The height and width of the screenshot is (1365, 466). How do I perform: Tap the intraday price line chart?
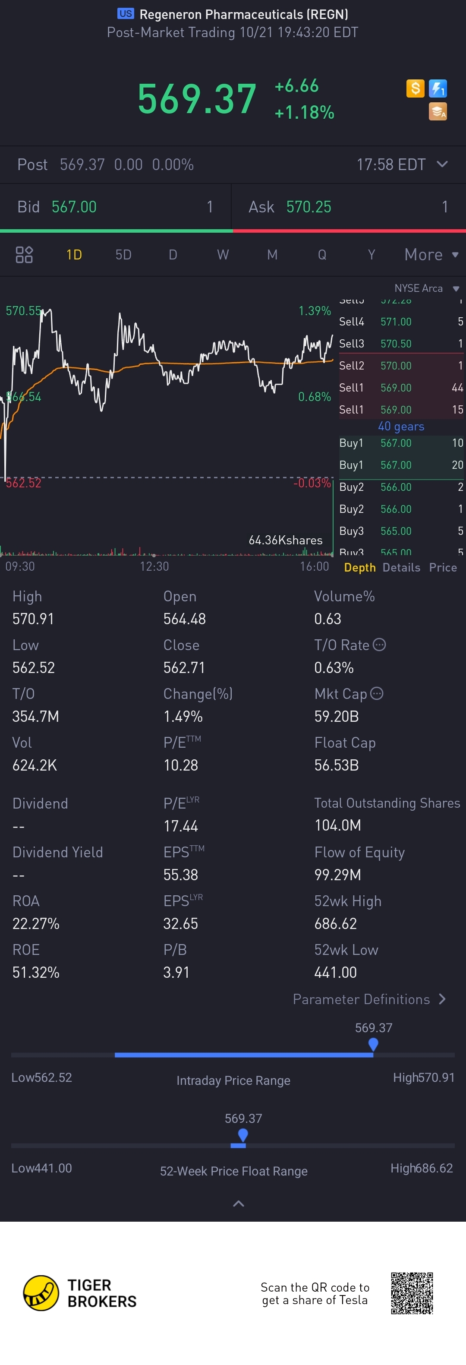tap(166, 392)
